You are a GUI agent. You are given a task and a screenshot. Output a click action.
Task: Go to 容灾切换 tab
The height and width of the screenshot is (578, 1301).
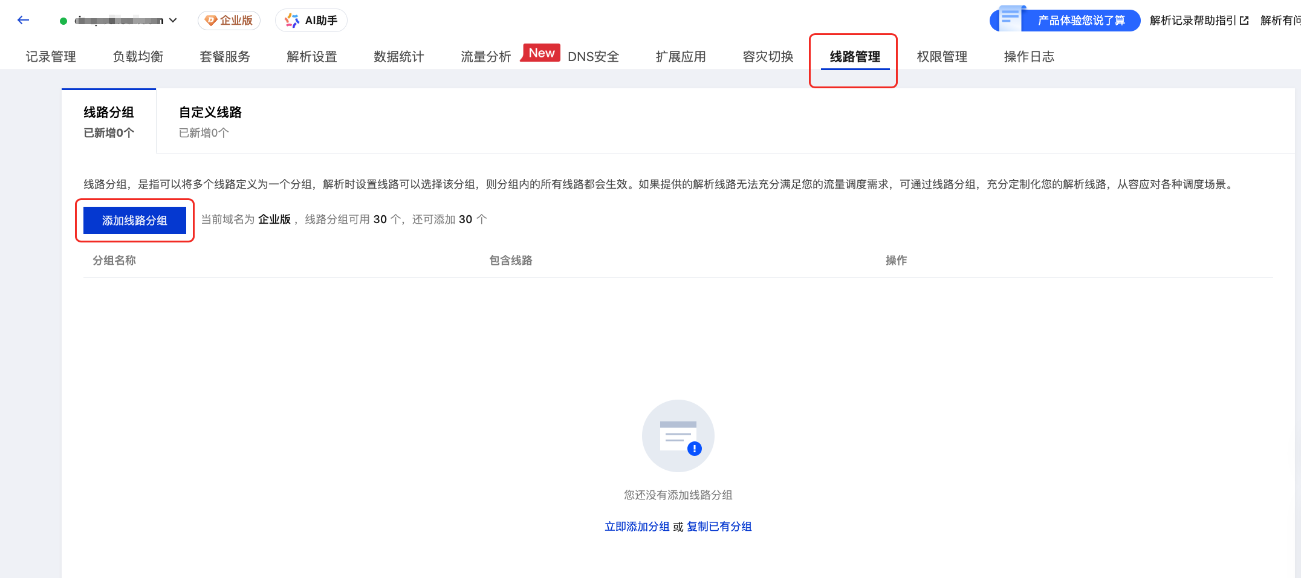[x=768, y=57]
